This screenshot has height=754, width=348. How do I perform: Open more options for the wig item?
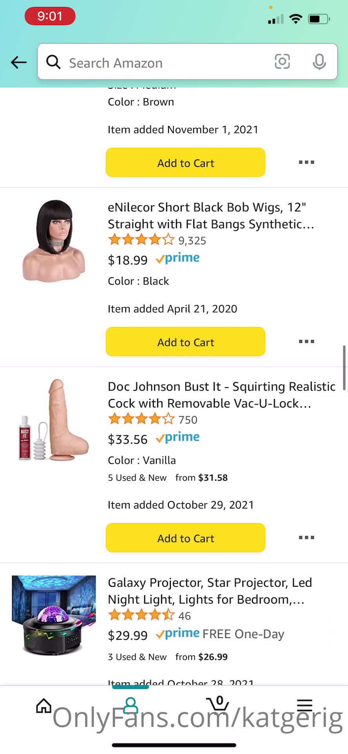click(x=306, y=341)
